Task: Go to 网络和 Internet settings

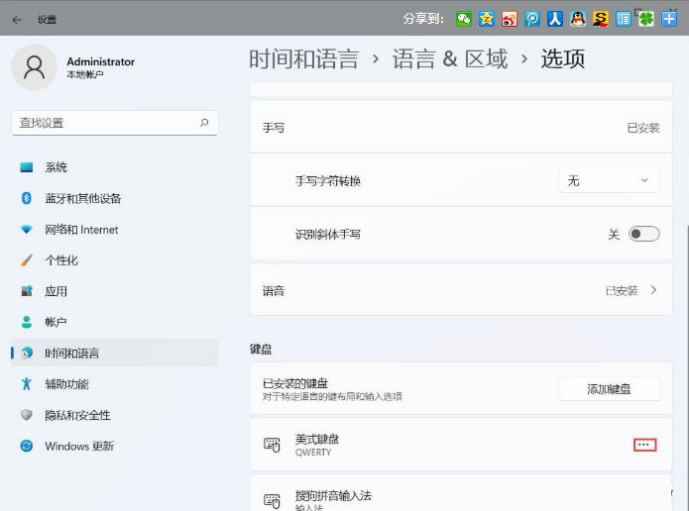Action: (x=80, y=230)
